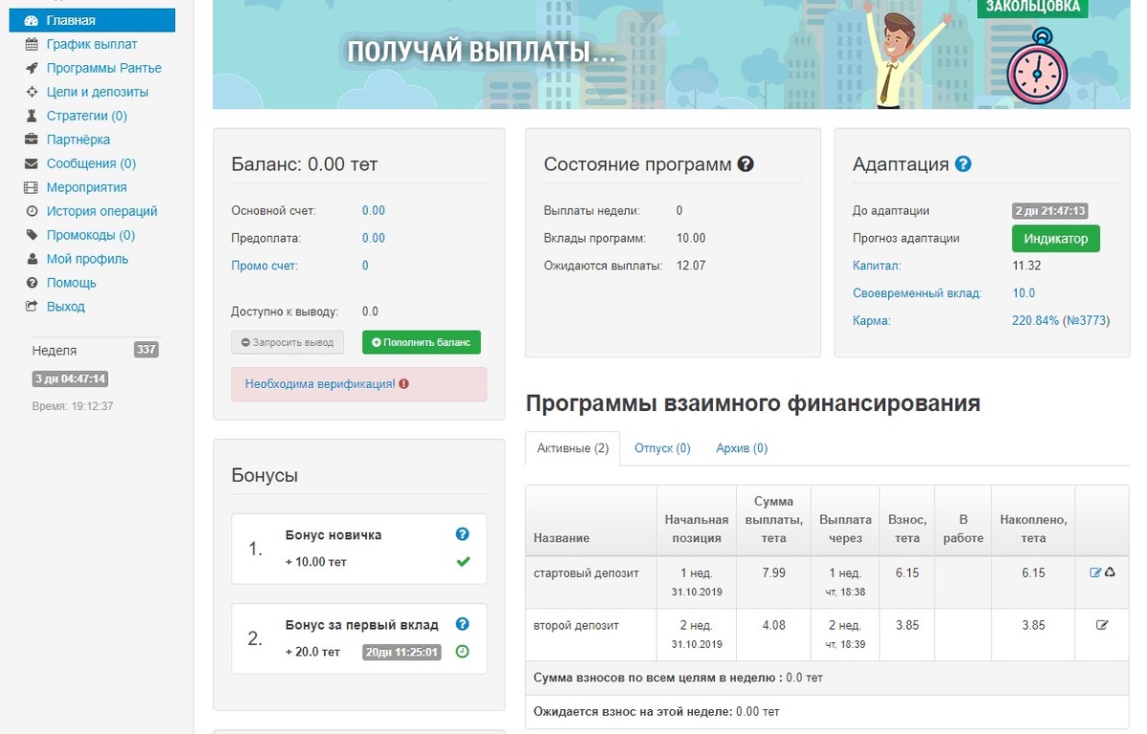Click help icon for Бонус за первый вклад
Image resolution: width=1147 pixels, height=734 pixels.
463,624
